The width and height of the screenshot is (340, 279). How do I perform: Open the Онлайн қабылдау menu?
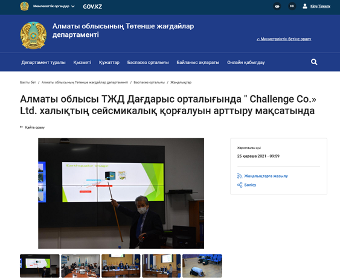click(246, 62)
